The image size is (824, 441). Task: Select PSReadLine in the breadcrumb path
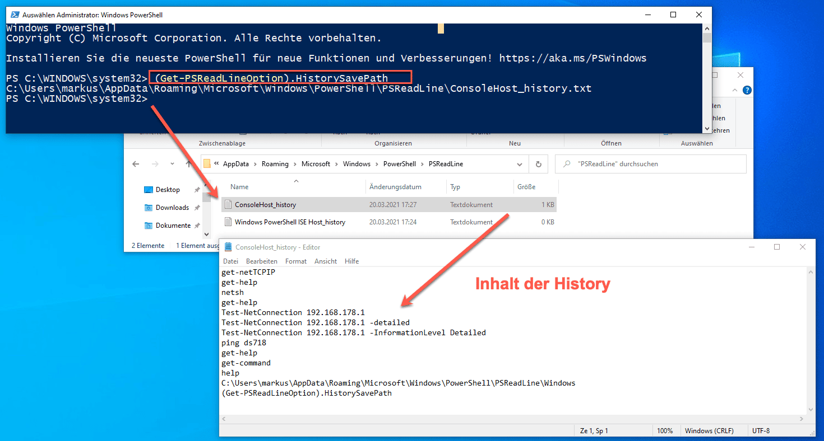point(446,164)
